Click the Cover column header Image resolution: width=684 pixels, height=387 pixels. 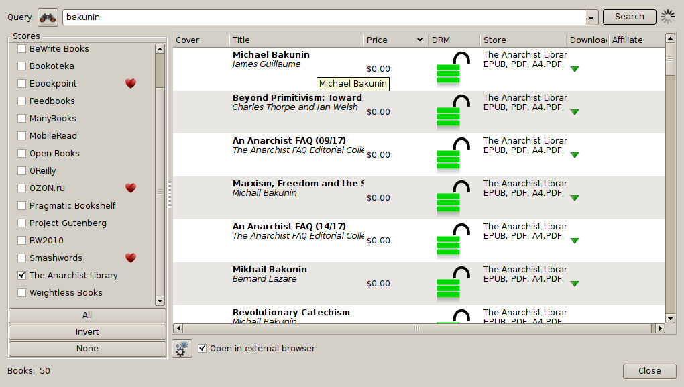tap(201, 40)
